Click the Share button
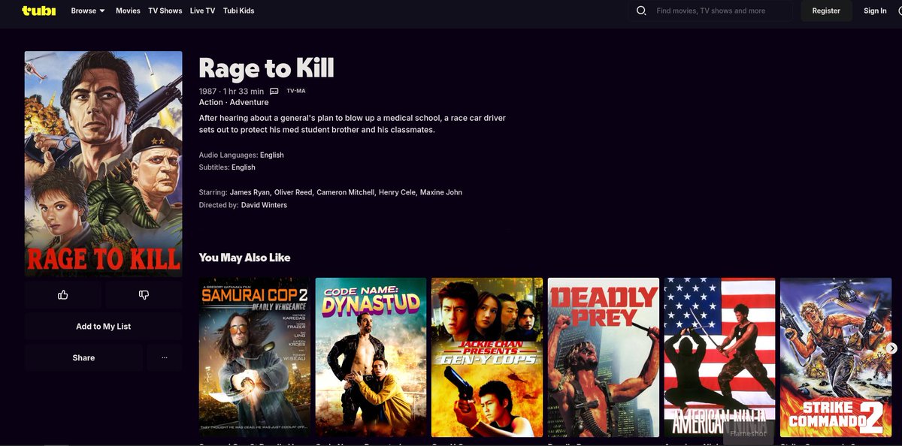This screenshot has width=902, height=446. pyautogui.click(x=83, y=358)
